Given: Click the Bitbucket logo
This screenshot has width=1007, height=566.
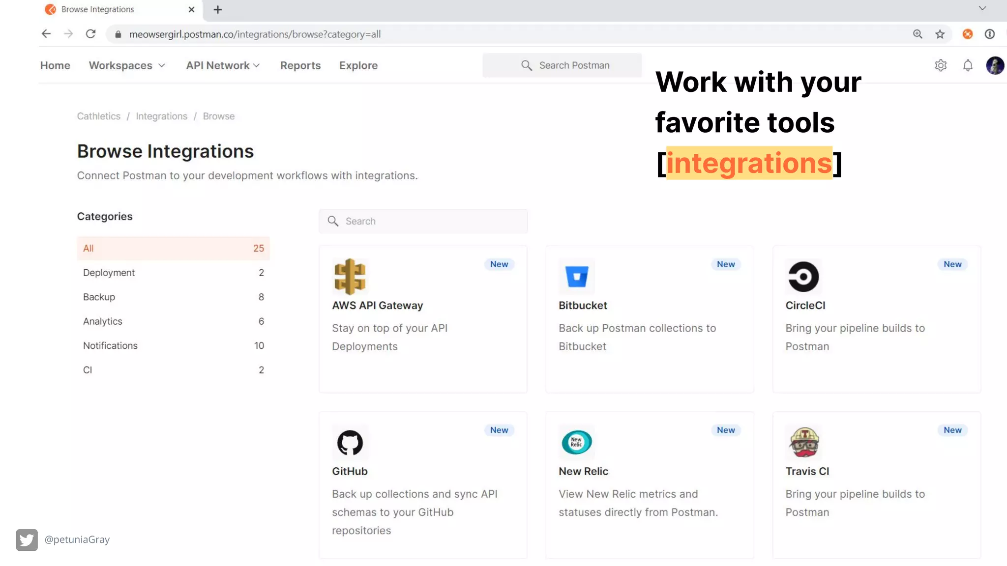Looking at the screenshot, I should click(x=577, y=276).
